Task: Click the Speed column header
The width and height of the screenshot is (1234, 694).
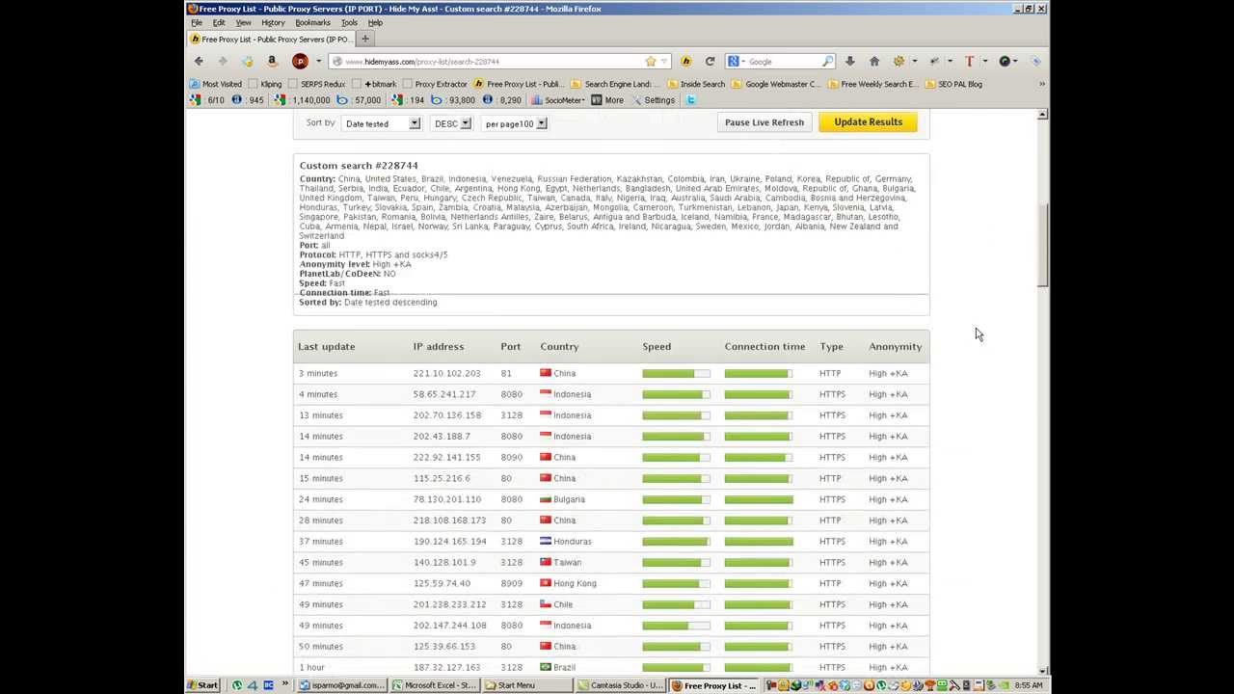Action: pyautogui.click(x=657, y=346)
